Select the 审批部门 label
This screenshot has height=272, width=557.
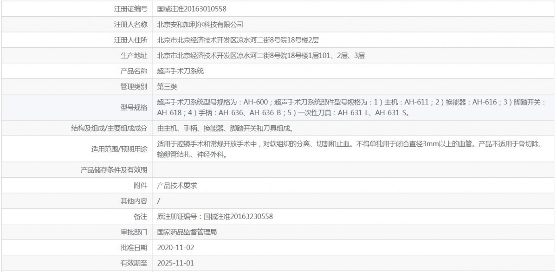pyautogui.click(x=134, y=232)
